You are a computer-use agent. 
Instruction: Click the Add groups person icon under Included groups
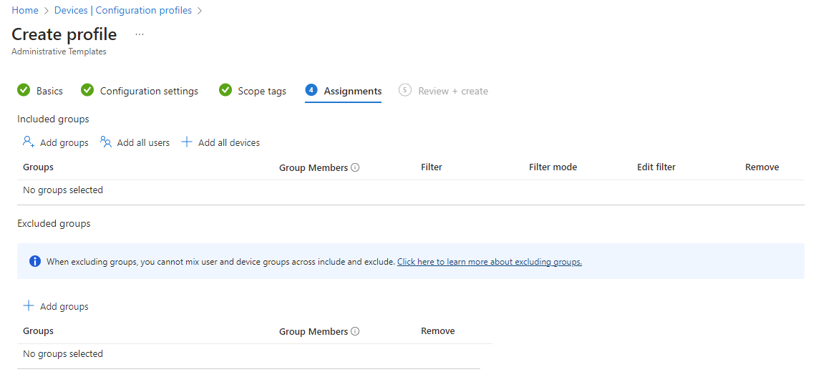pyautogui.click(x=29, y=142)
